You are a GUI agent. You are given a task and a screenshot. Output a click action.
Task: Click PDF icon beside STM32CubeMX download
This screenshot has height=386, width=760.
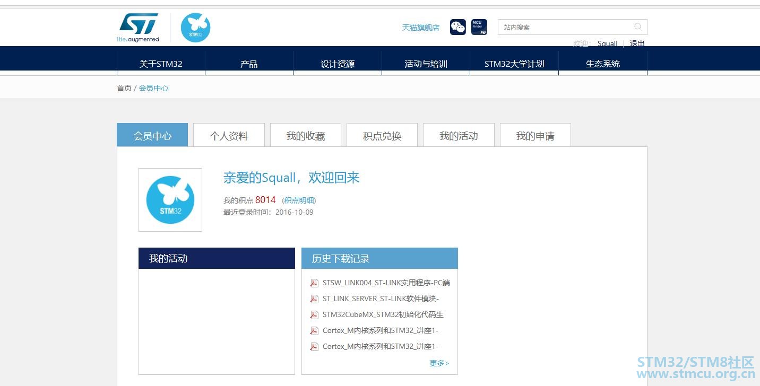pyautogui.click(x=314, y=314)
